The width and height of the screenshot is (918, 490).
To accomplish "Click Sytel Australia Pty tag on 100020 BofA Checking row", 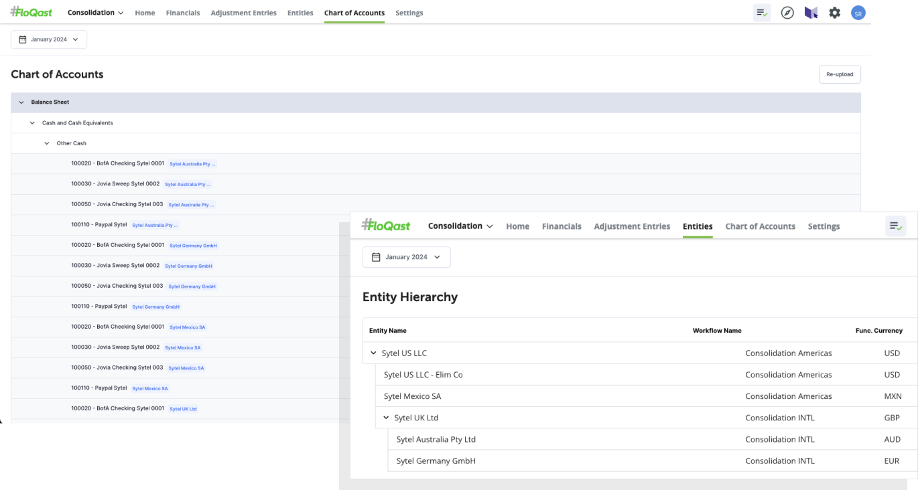I will tap(192, 164).
